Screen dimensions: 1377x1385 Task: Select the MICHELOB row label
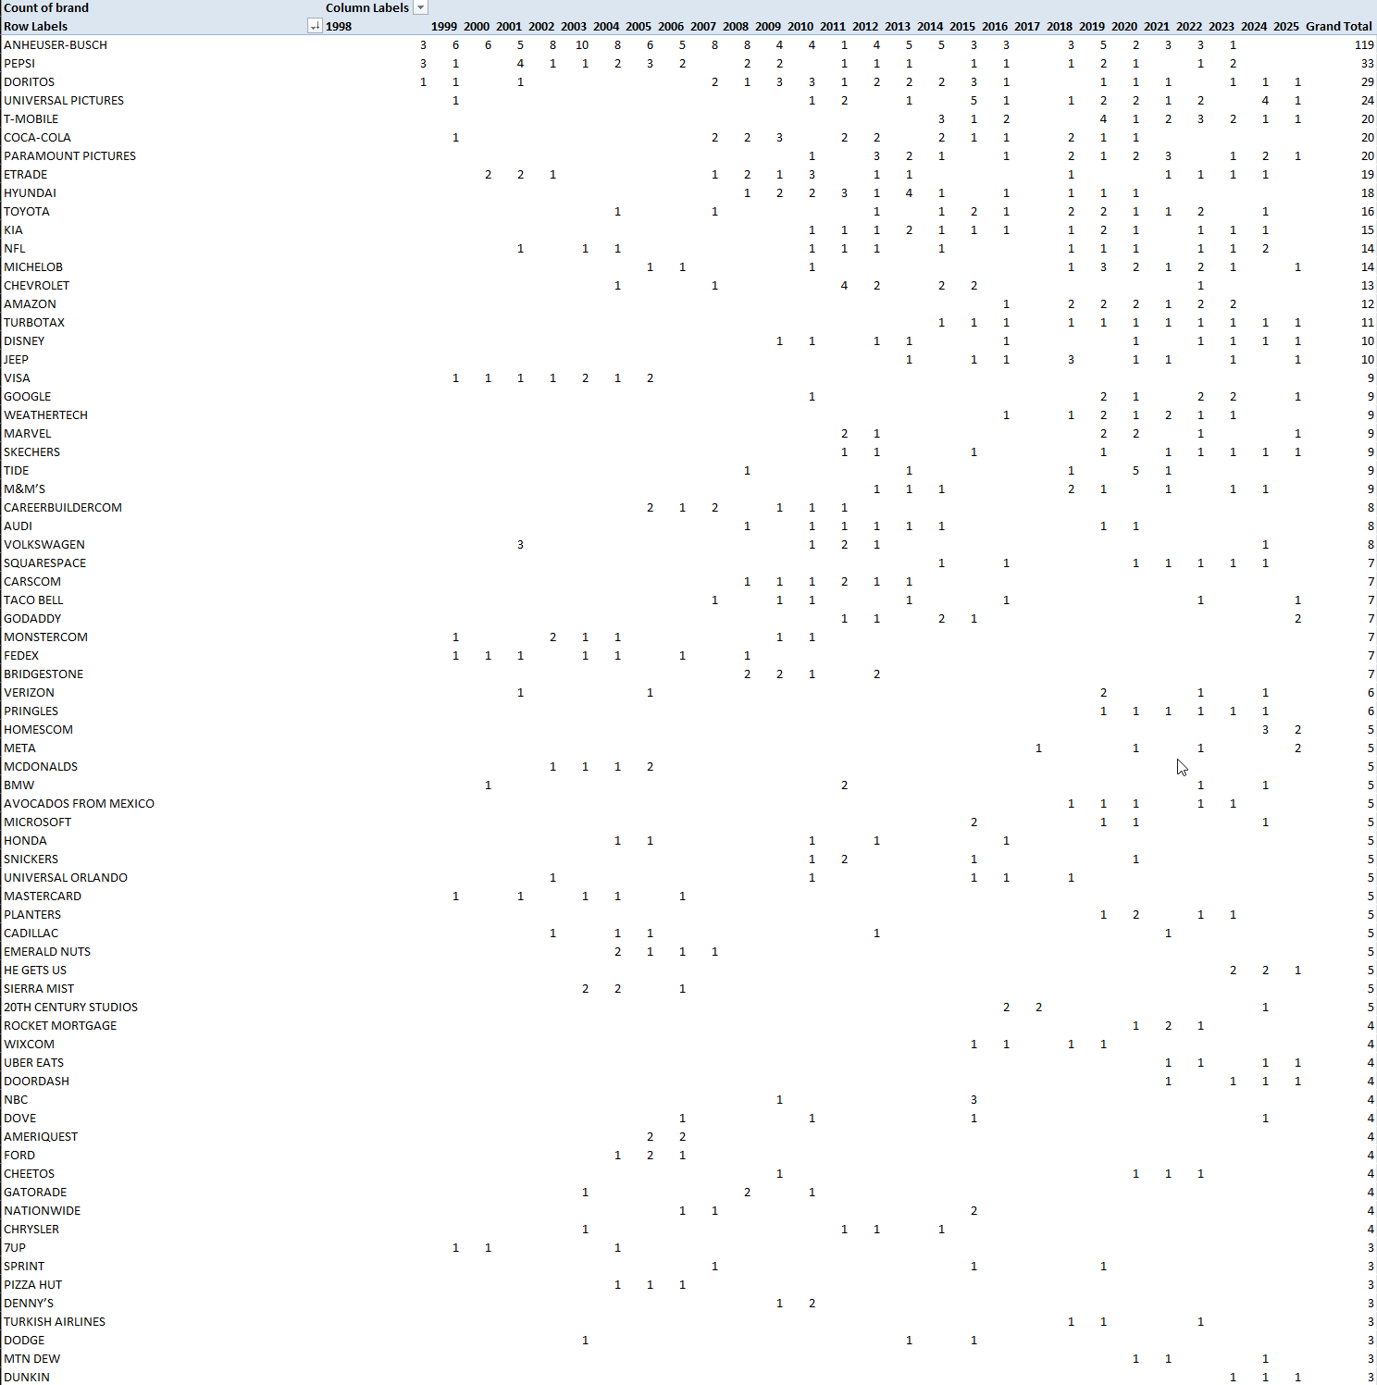click(33, 266)
